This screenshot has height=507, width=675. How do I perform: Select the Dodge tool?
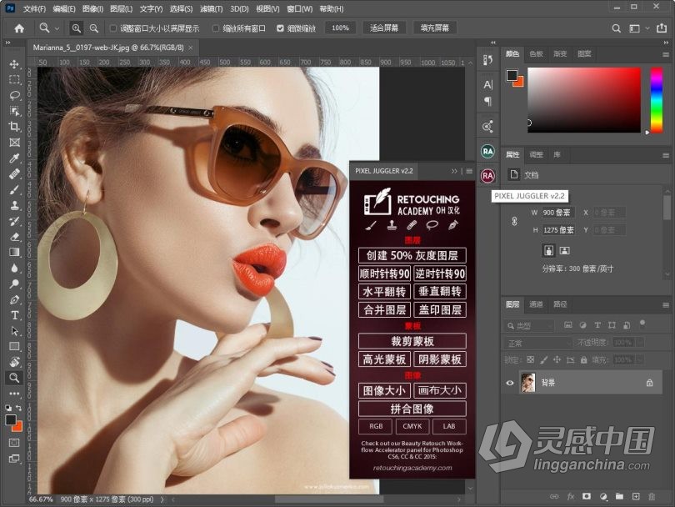coord(14,284)
